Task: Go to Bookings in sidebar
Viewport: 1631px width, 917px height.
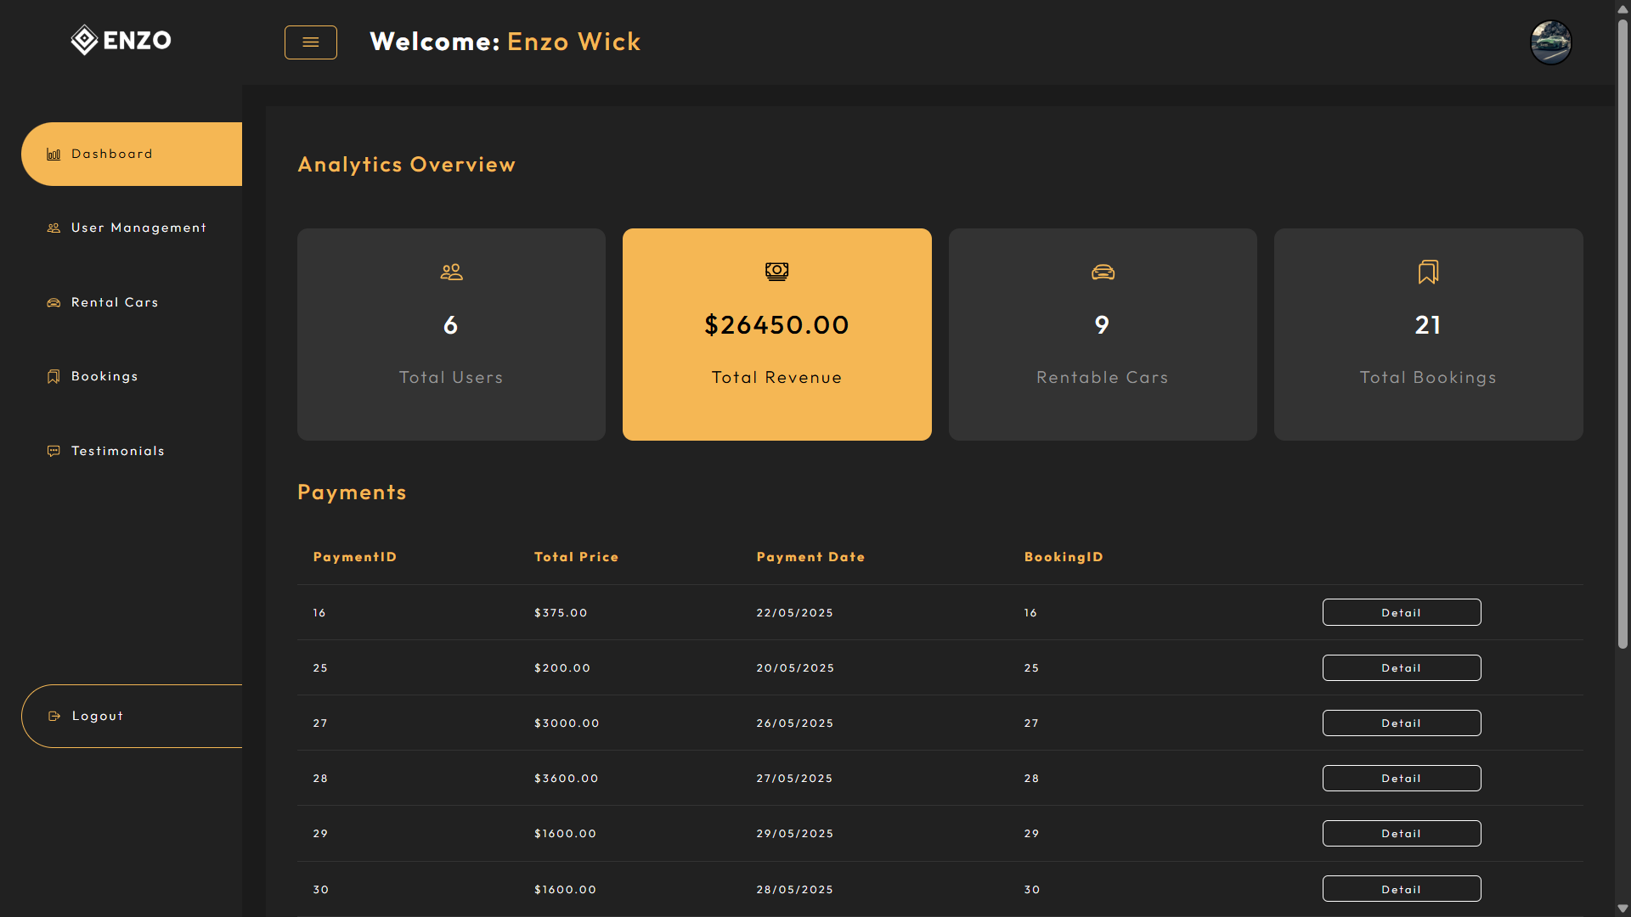Action: pos(104,376)
